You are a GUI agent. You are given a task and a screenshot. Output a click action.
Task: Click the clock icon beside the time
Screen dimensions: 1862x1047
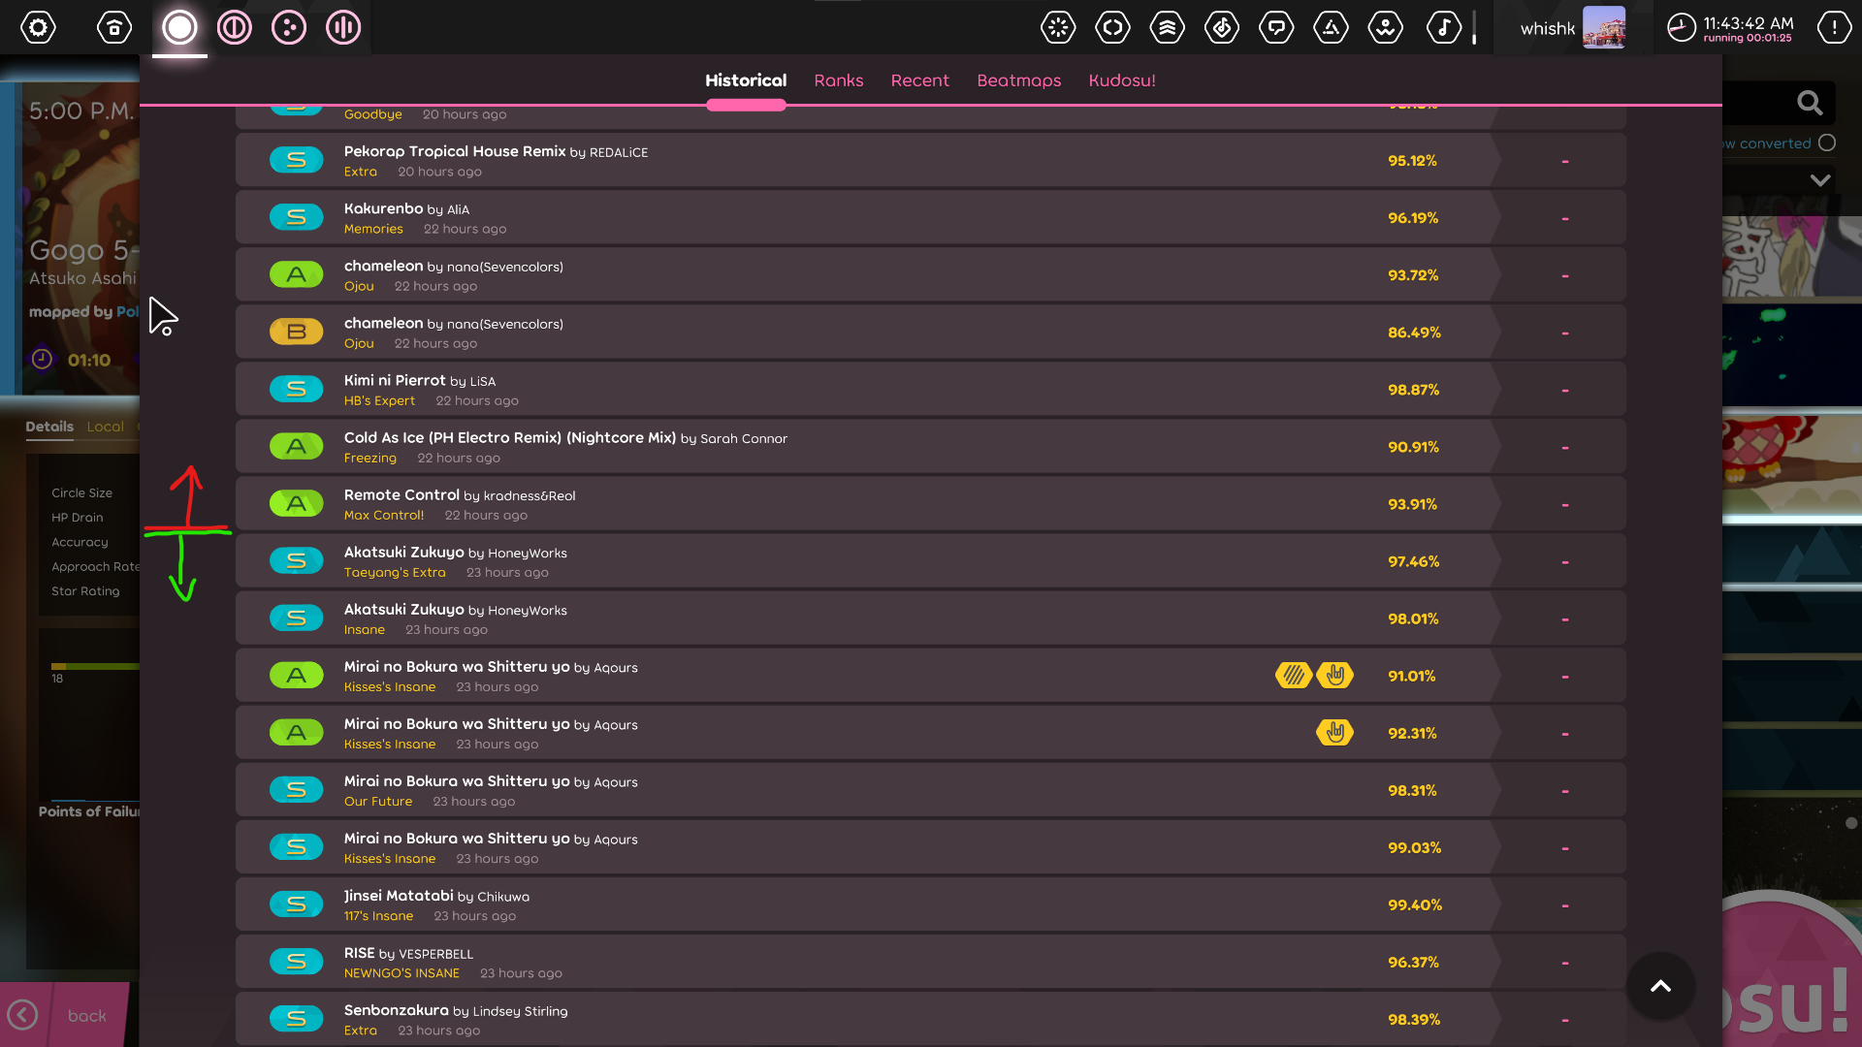coord(1681,27)
